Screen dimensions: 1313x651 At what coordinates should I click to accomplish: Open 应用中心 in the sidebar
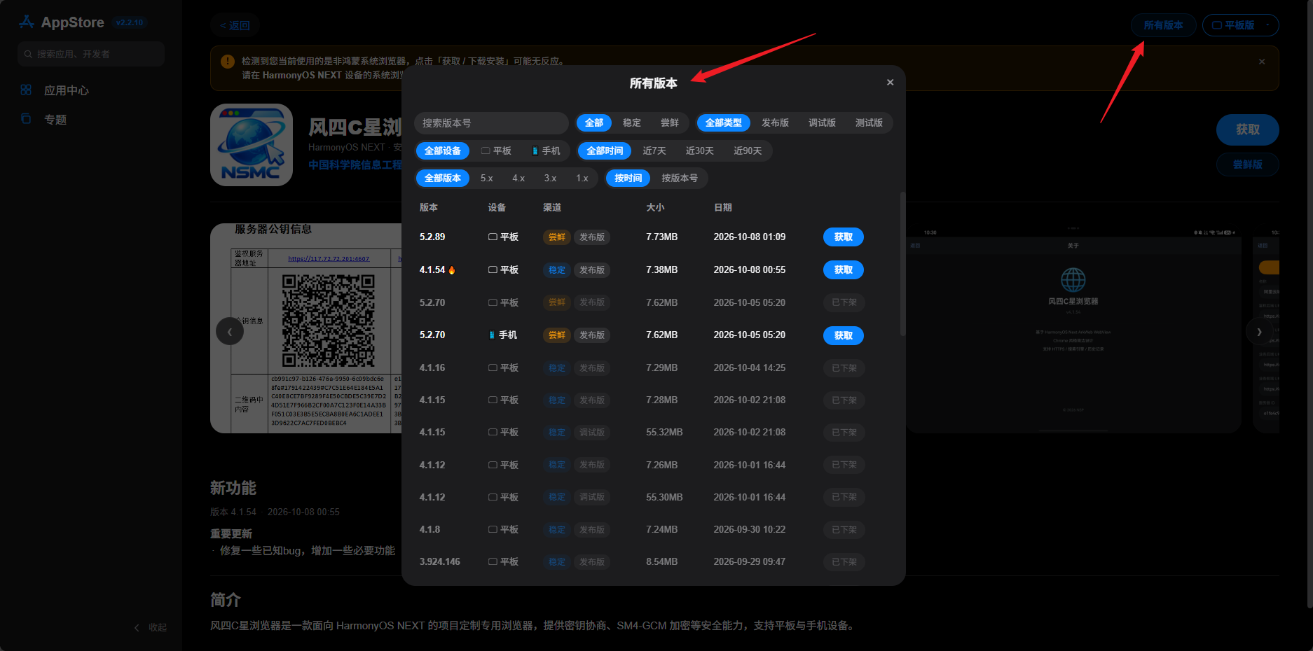[x=55, y=90]
